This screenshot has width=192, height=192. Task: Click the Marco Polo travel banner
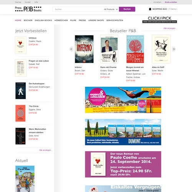[123, 100]
